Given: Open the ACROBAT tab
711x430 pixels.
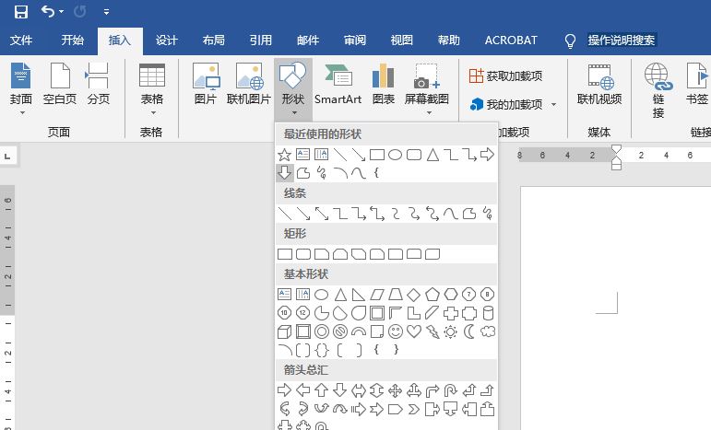Looking at the screenshot, I should click(x=511, y=41).
